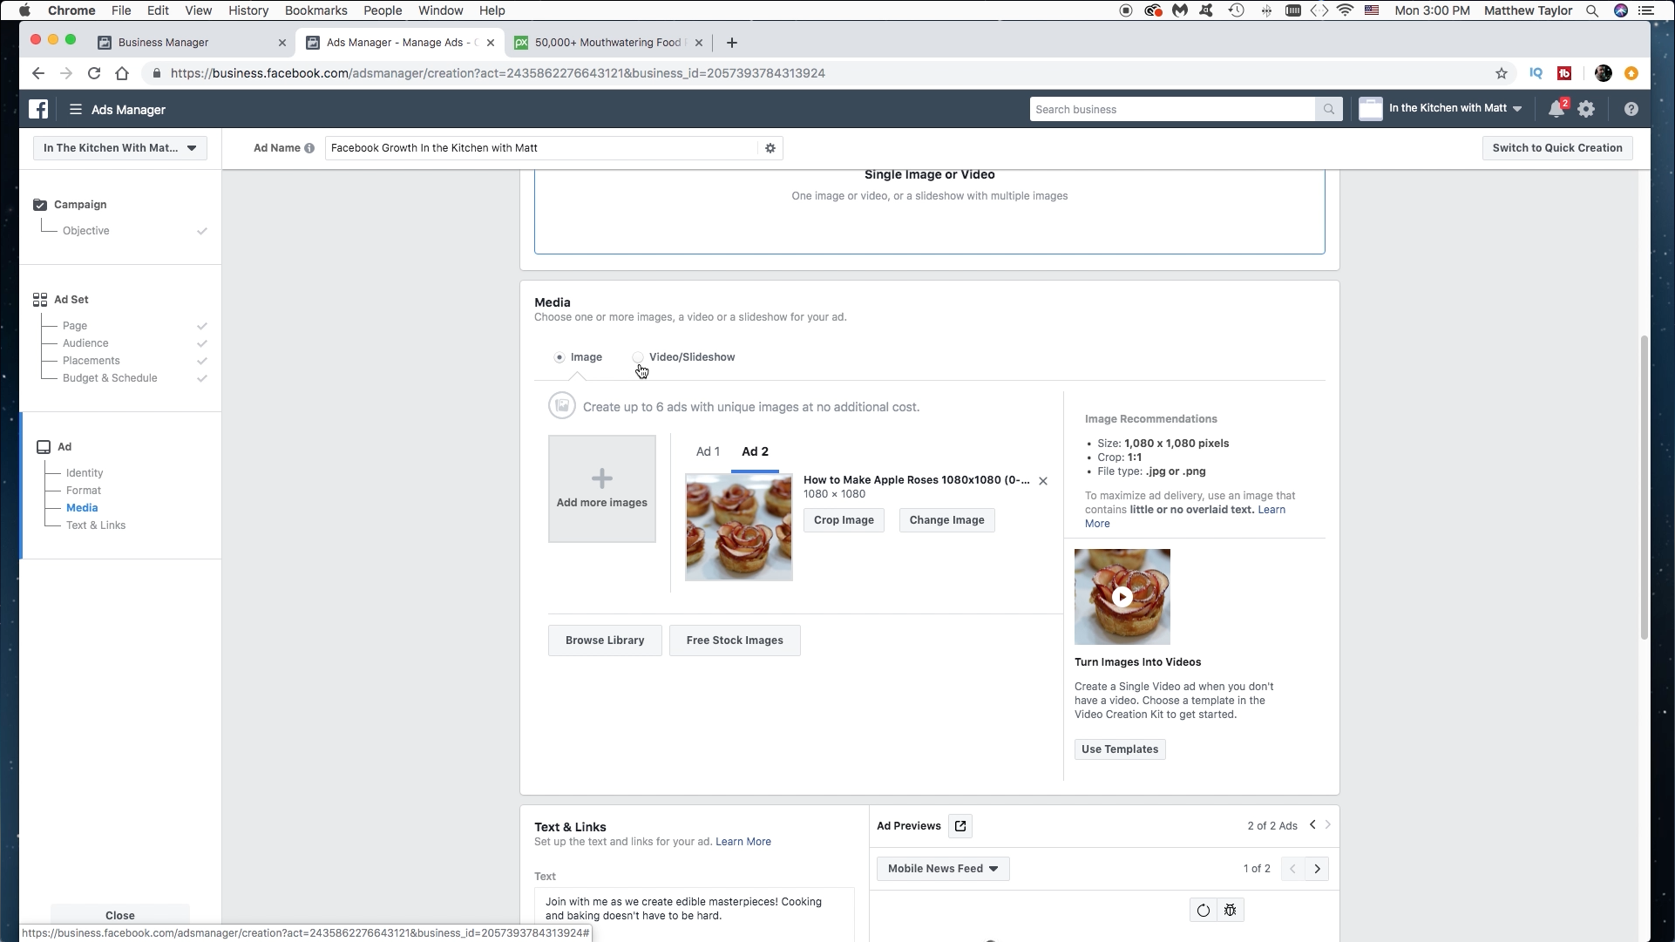Image resolution: width=1675 pixels, height=942 pixels.
Task: Click the page vertical scrollbar
Action: [x=1644, y=488]
